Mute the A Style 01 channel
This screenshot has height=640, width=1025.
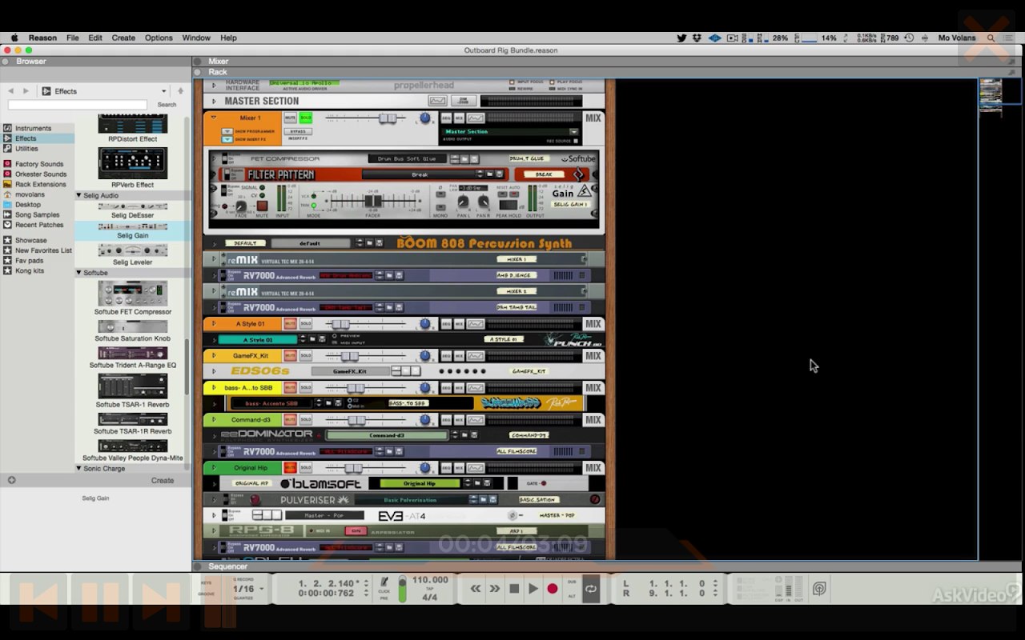[x=291, y=324]
